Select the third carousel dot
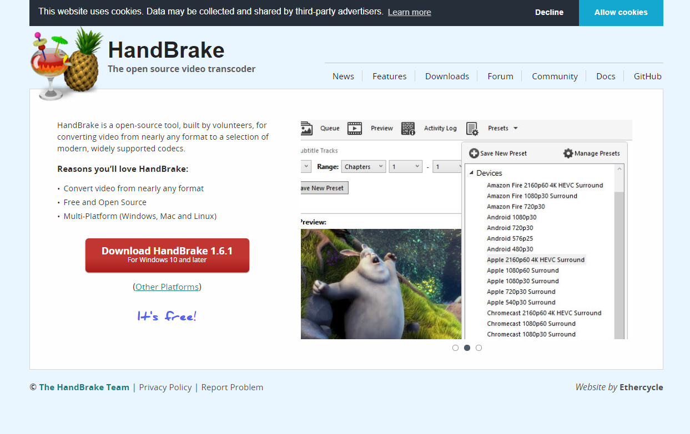The image size is (690, 434). click(479, 348)
